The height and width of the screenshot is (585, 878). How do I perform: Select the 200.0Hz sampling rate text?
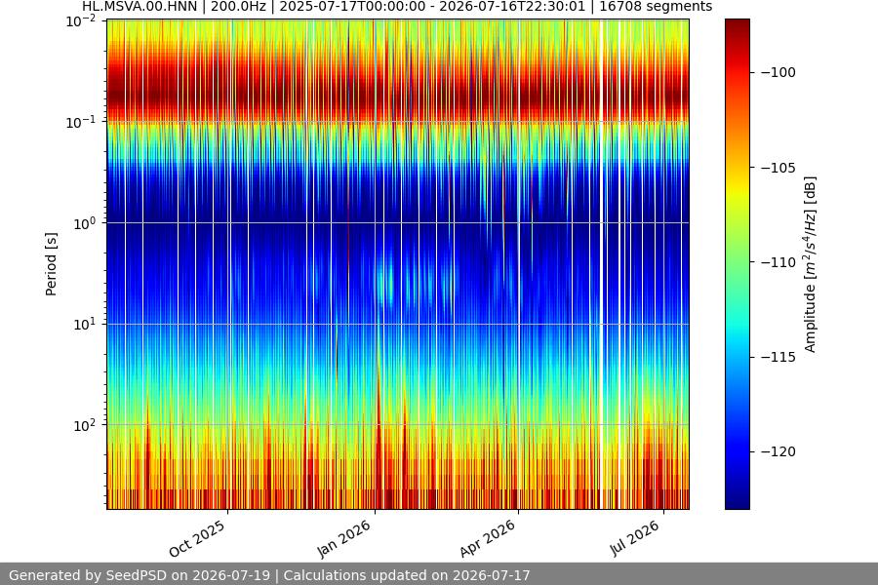238,7
